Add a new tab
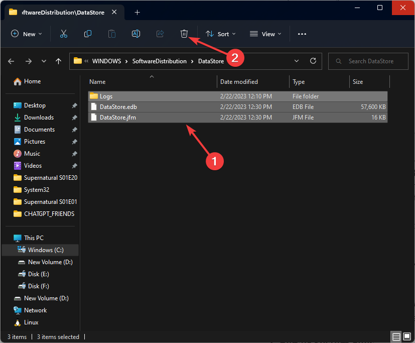Image resolution: width=415 pixels, height=343 pixels. (x=137, y=12)
